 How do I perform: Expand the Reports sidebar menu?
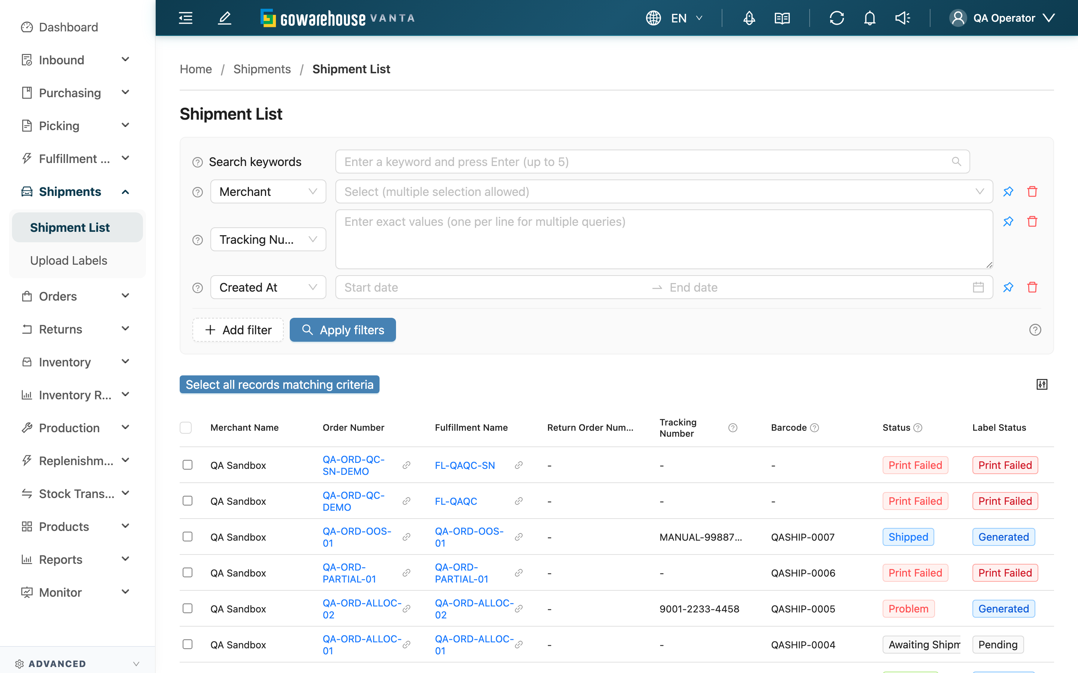click(x=77, y=559)
